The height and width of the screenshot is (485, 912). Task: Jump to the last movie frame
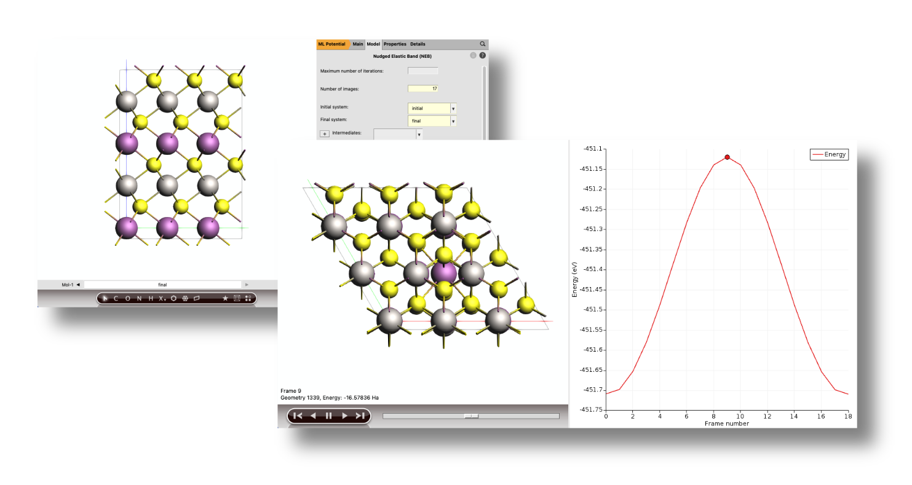(360, 416)
